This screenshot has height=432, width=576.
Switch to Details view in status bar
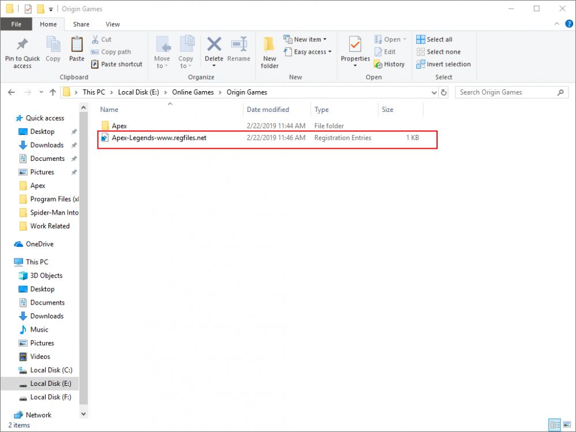554,425
